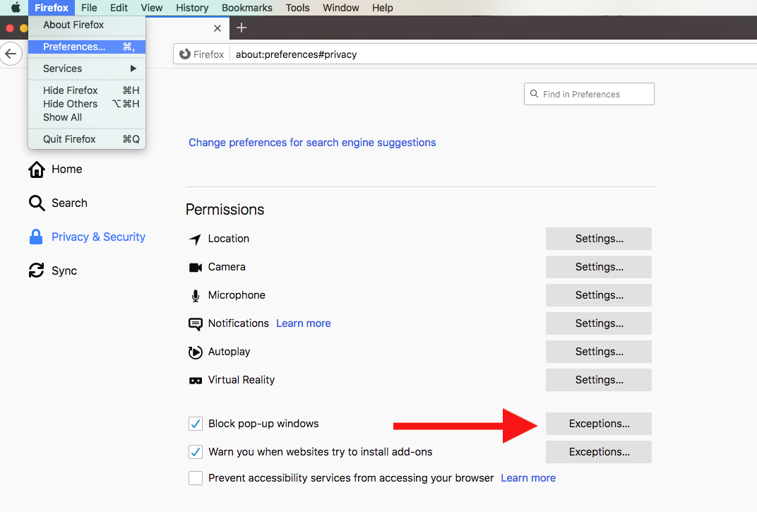This screenshot has width=757, height=512.
Task: Open a new tab with plus icon
Action: coord(242,28)
